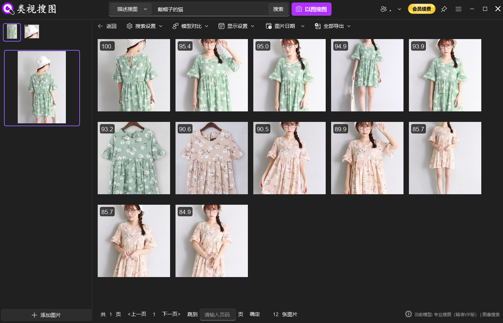
Task: Click the info icon next to 当前模型
Action: [409, 315]
